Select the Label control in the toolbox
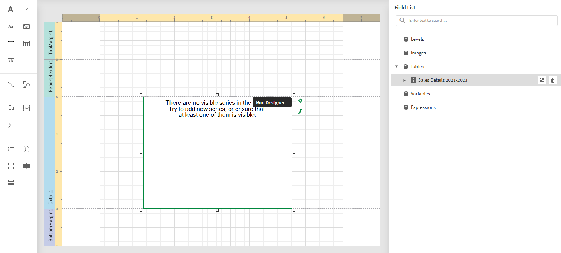Image resolution: width=561 pixels, height=253 pixels. pos(11,9)
